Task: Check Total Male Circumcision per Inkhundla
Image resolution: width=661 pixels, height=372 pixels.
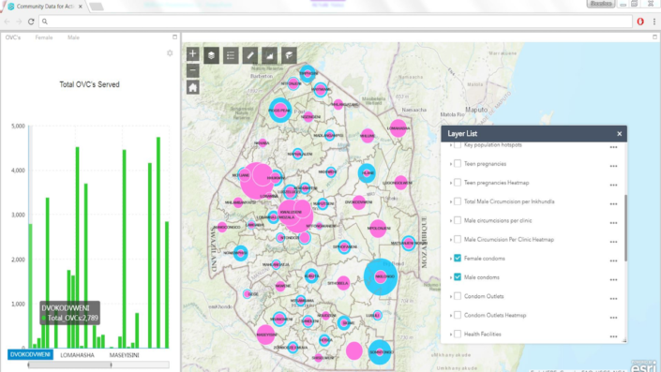Action: (458, 201)
